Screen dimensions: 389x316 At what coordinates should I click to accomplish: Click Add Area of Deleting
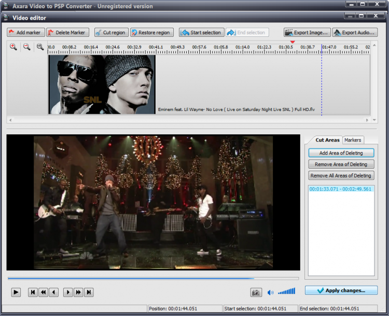(341, 153)
